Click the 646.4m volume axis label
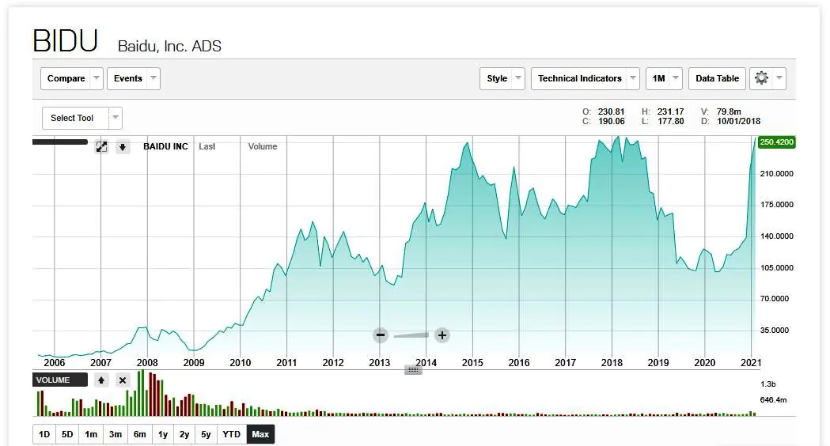 point(773,400)
